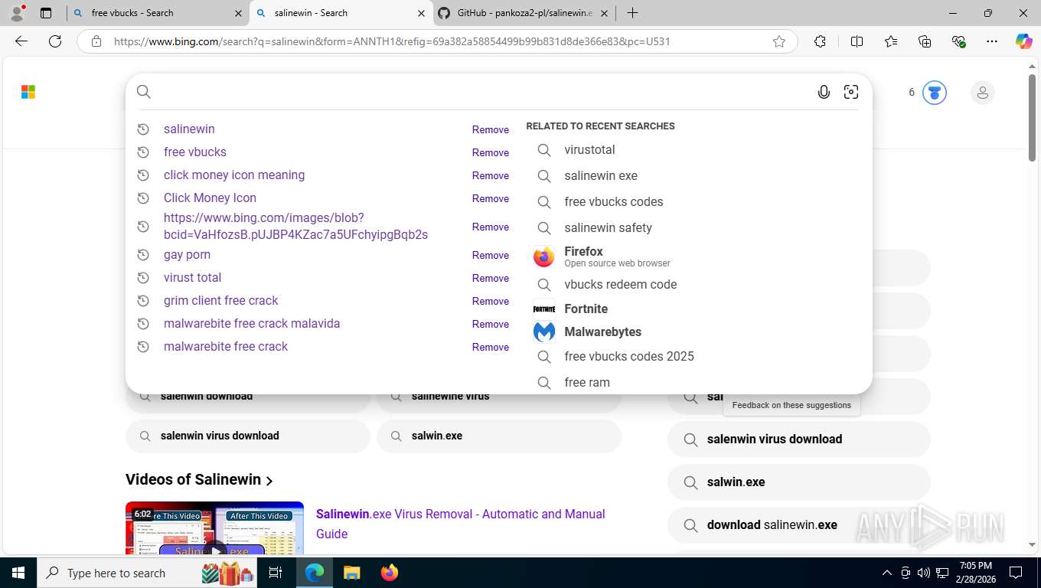Screen dimensions: 1041x588
Task: Open browser Settings and more menu
Action: coord(992,41)
